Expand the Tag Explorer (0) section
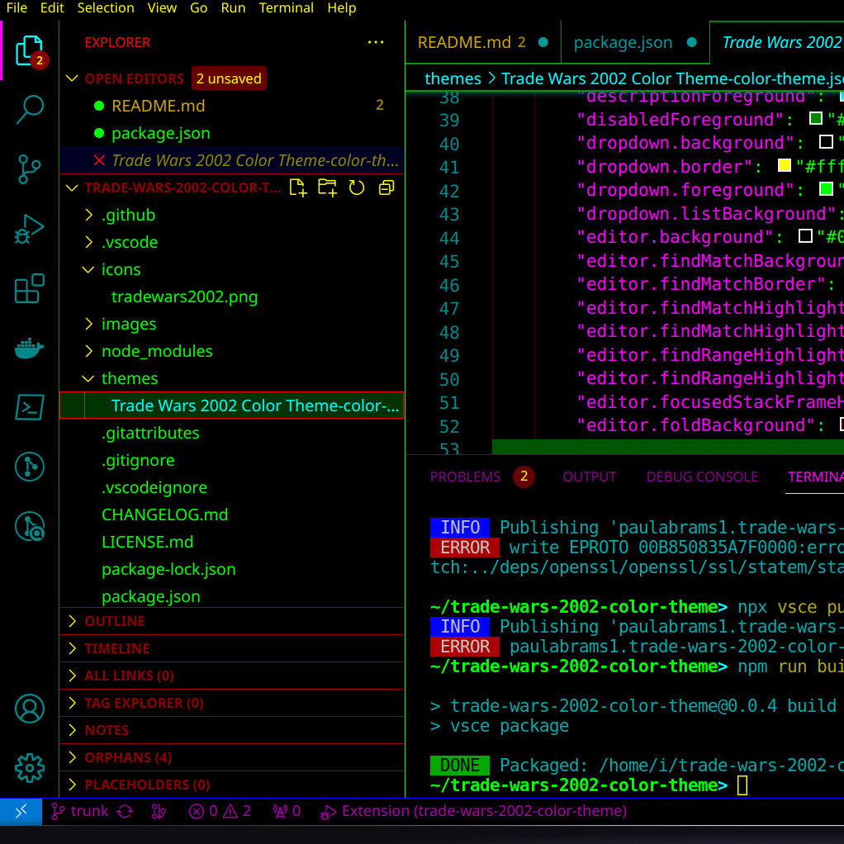 click(231, 703)
